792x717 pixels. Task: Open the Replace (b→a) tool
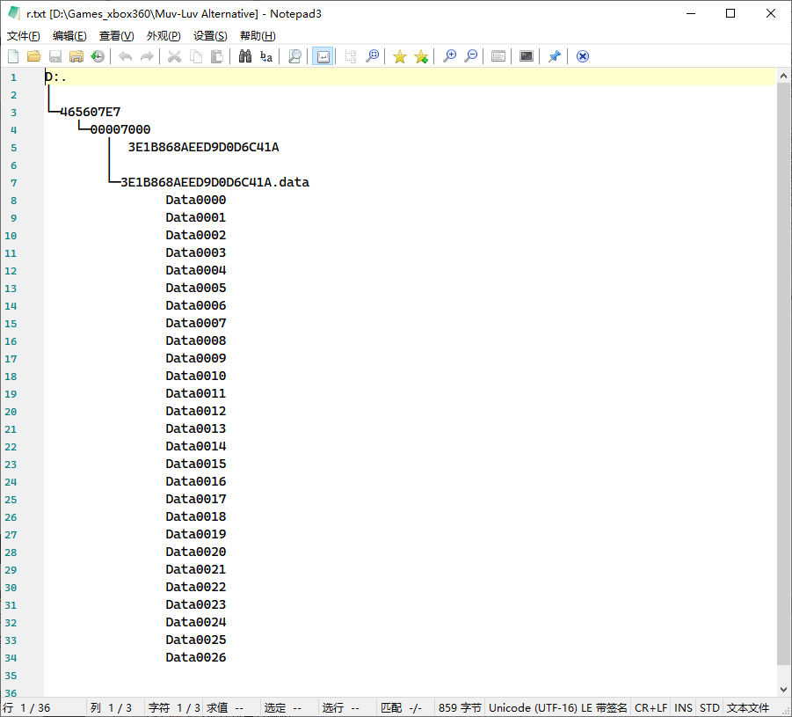(x=266, y=56)
